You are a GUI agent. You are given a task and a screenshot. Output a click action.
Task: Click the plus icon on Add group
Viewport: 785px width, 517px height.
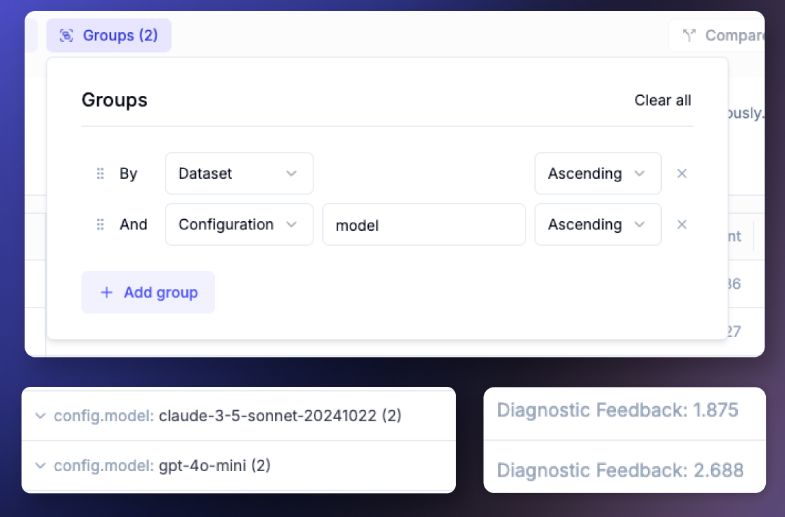coord(107,292)
